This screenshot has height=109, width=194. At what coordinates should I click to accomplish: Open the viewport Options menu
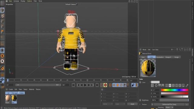29,1
